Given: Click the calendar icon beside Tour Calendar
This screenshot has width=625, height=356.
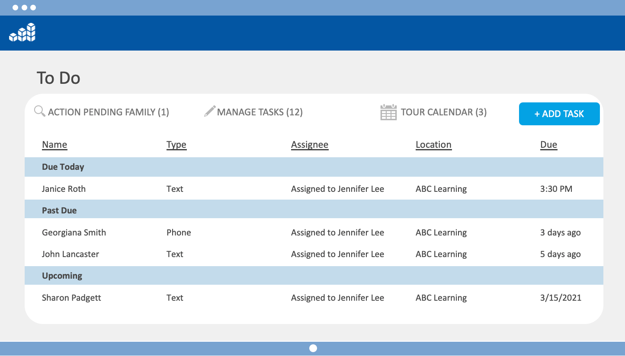Looking at the screenshot, I should [388, 112].
